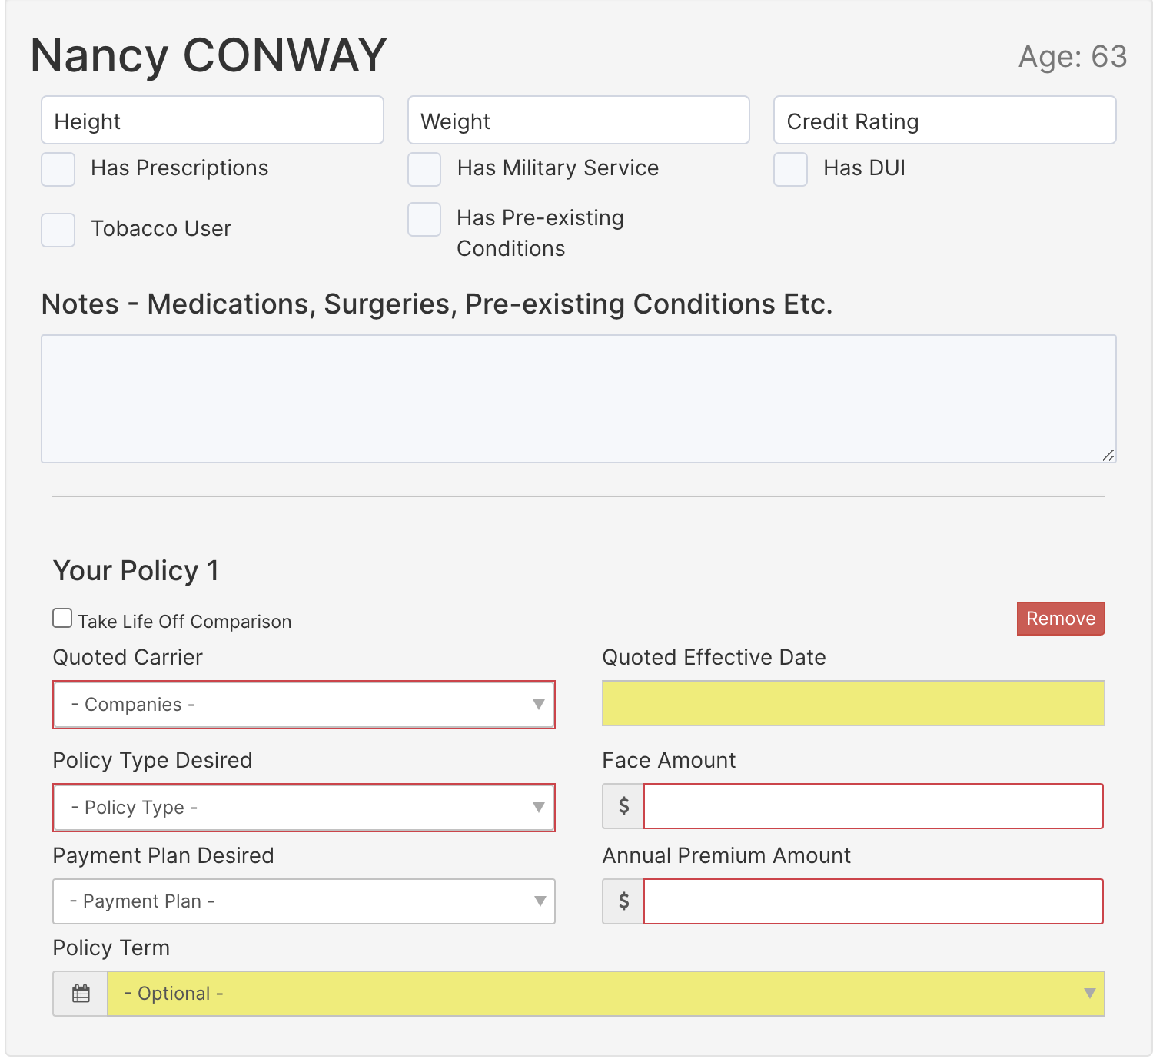Image resolution: width=1153 pixels, height=1062 pixels.
Task: Click the Take Life Off Comparison label
Action: tap(184, 622)
